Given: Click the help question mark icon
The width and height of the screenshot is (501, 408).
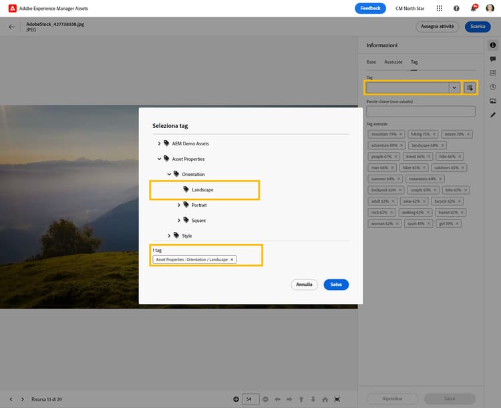Looking at the screenshot, I should click(x=456, y=9).
